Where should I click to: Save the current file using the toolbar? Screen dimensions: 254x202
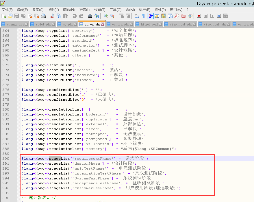(x=17, y=16)
